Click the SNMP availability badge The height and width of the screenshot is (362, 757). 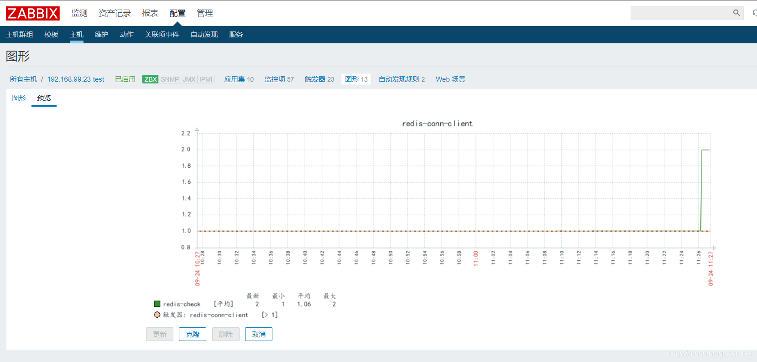coord(170,79)
